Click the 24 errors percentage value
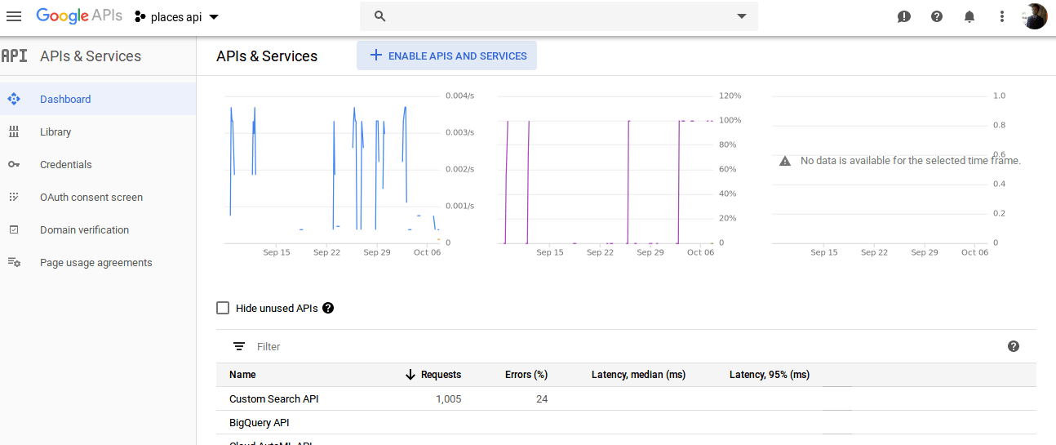 coord(542,398)
